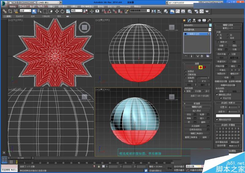Open the 帮助 menu

(137, 6)
